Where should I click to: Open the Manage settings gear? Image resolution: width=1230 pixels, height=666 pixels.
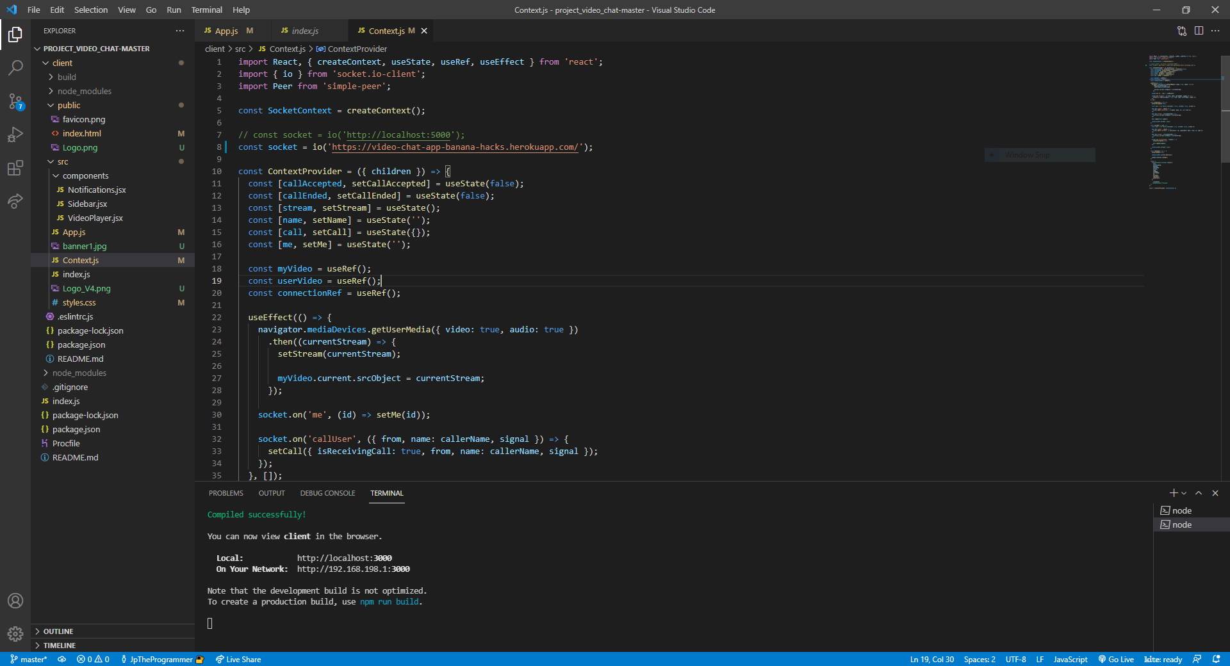tap(15, 633)
